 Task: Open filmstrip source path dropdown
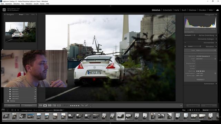tap(64, 110)
